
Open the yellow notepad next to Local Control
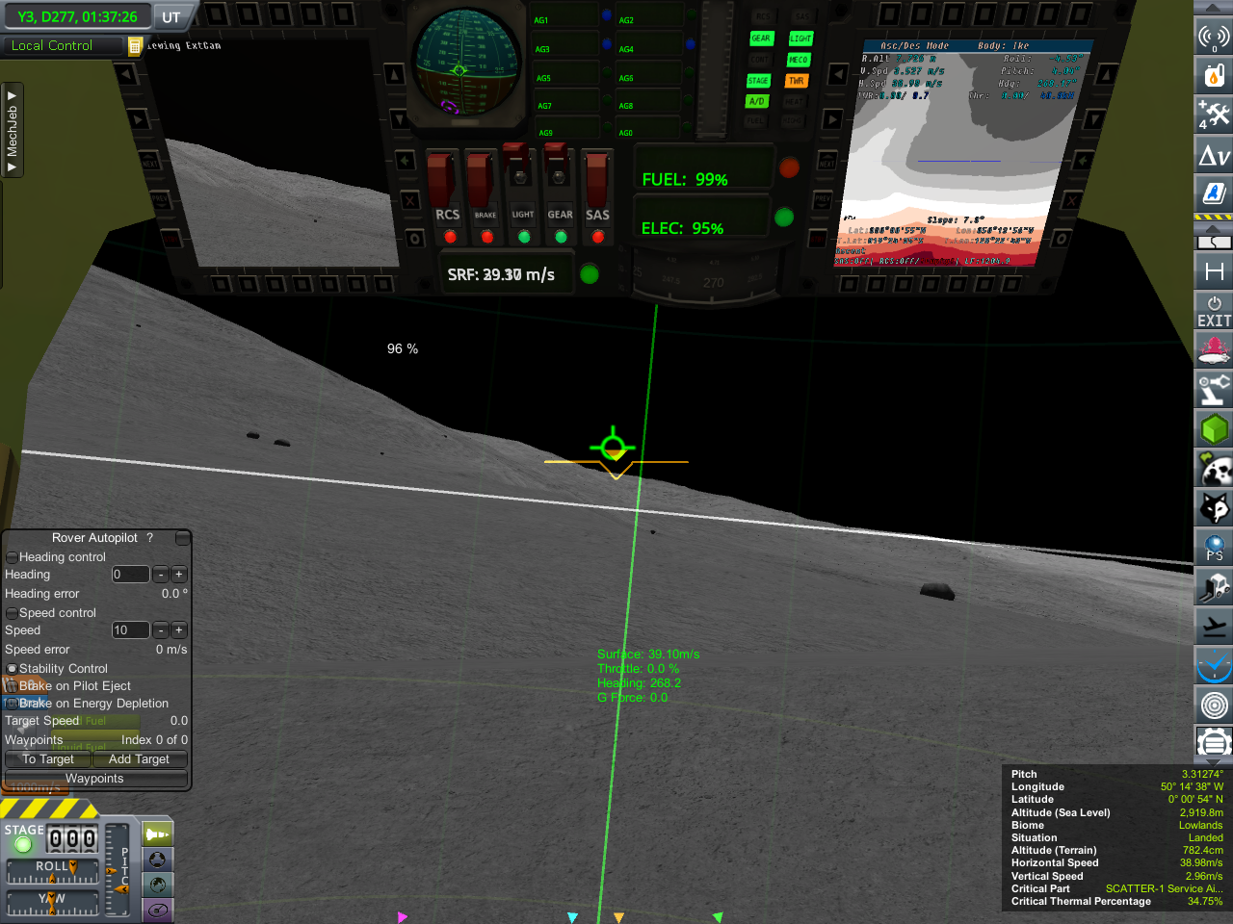coord(136,45)
